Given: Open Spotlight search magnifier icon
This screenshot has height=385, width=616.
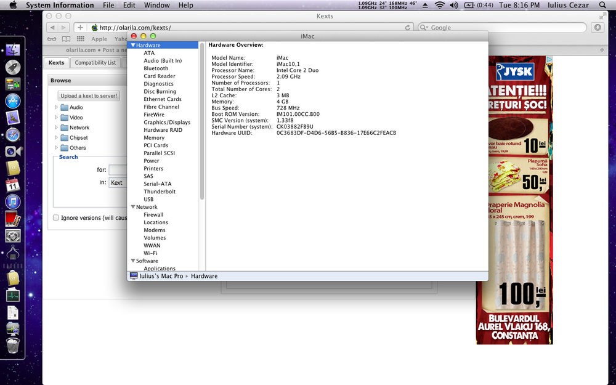Looking at the screenshot, I should 604,5.
